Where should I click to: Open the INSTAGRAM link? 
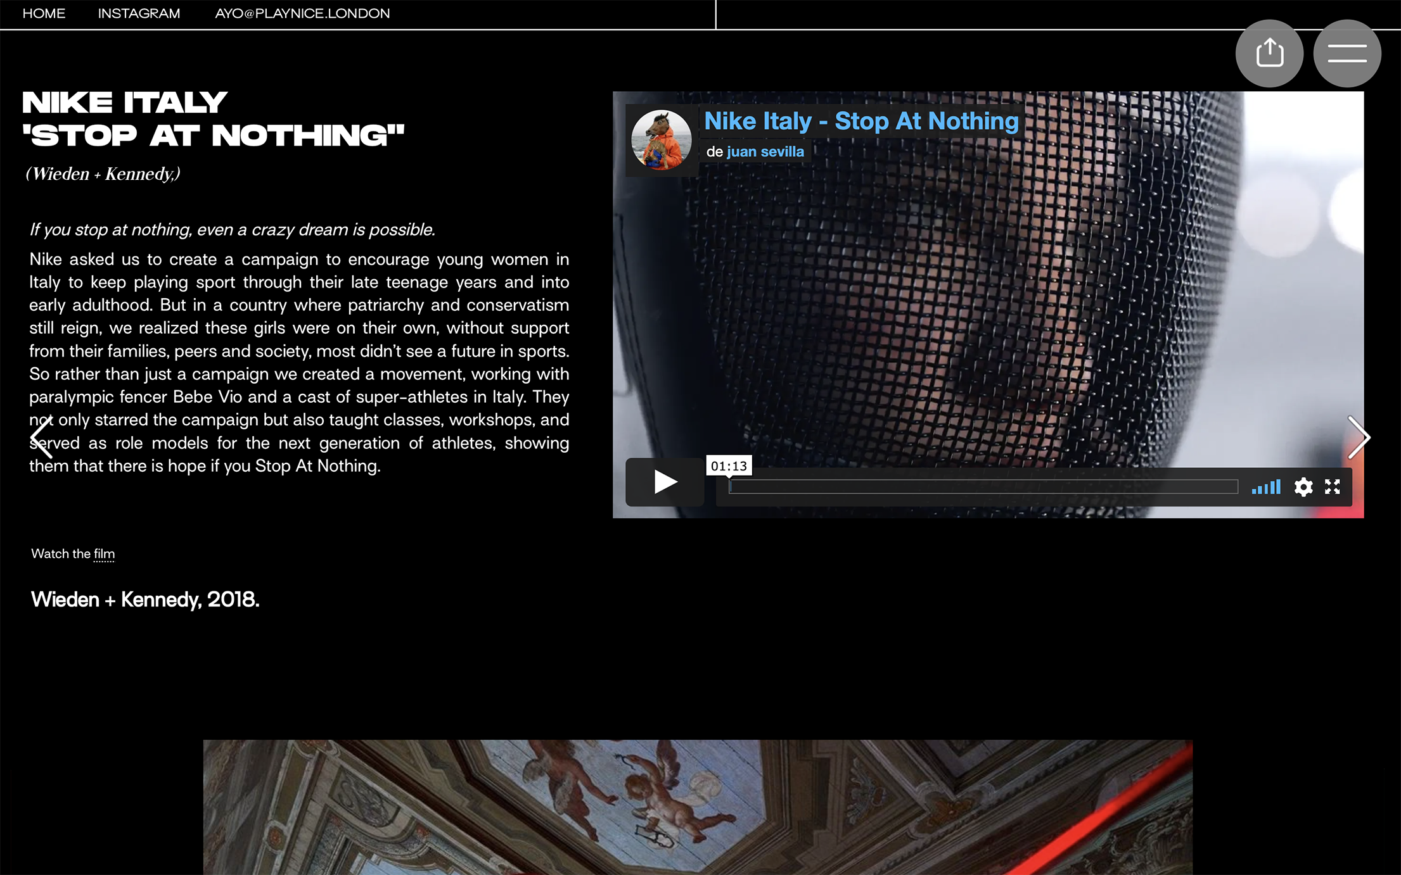(x=139, y=13)
